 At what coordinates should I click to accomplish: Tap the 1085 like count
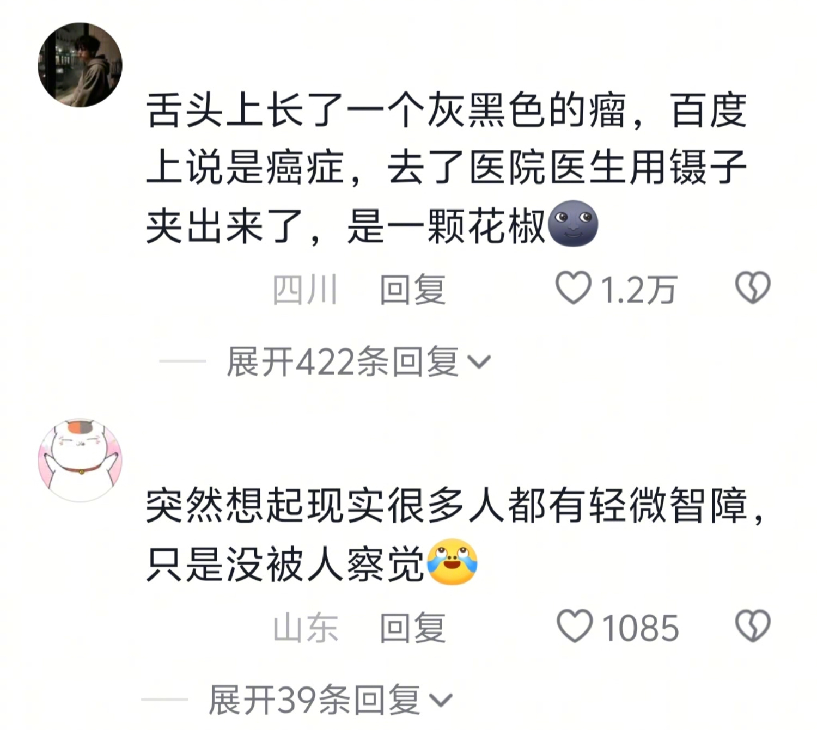pos(641,628)
